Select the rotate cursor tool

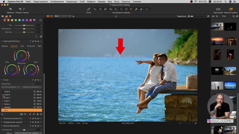[x=116, y=9]
